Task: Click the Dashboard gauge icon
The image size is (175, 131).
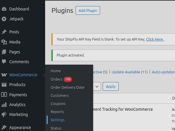Action: 4,9
